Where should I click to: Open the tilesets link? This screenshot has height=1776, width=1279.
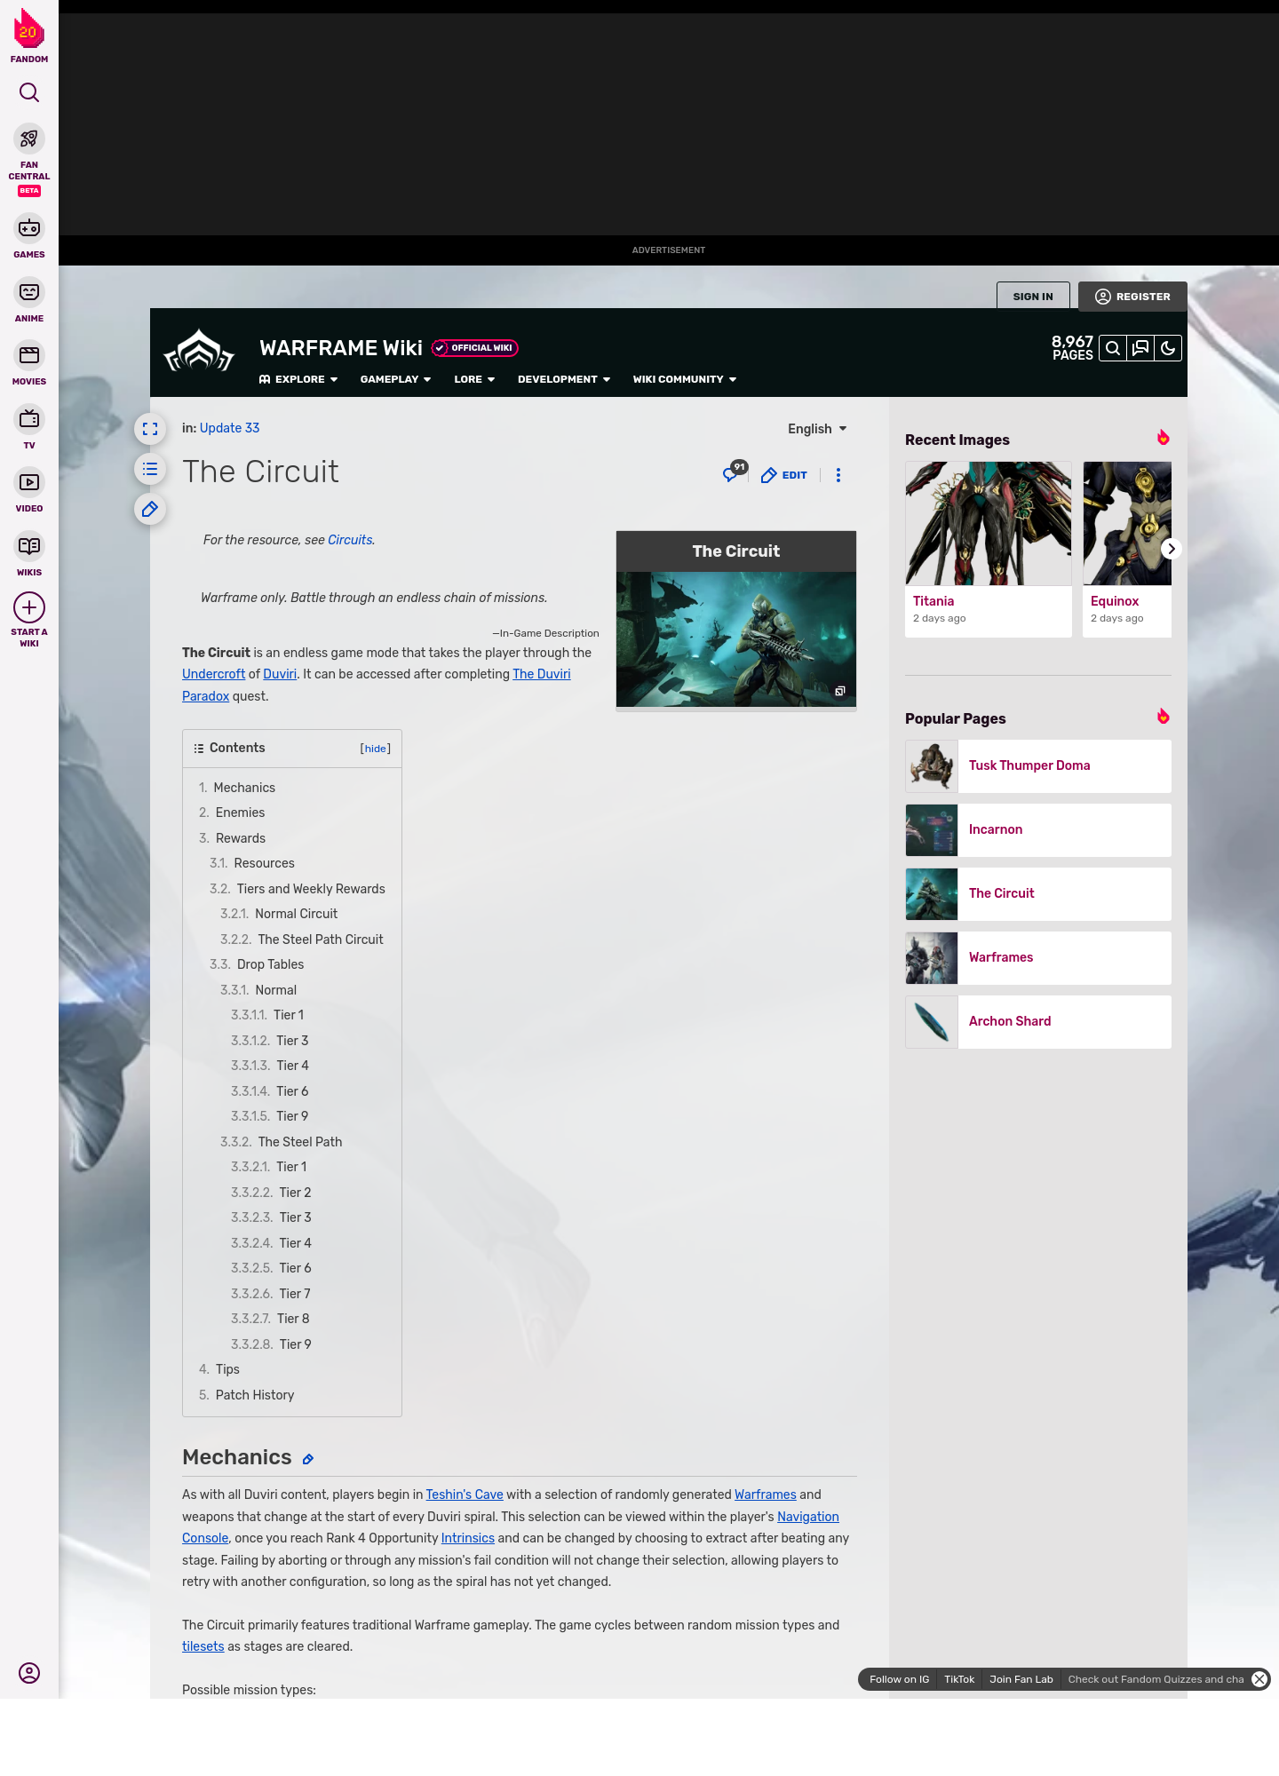[x=203, y=1646]
